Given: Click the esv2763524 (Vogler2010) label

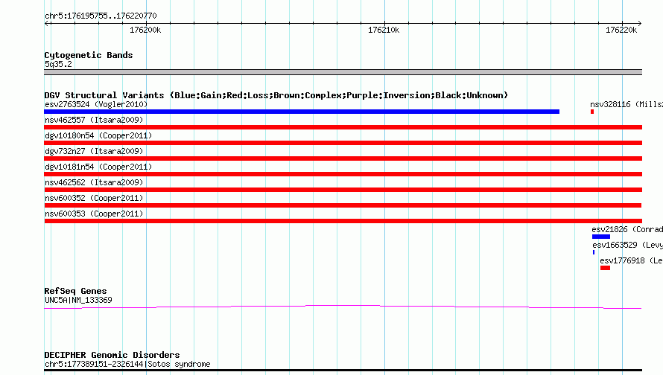Looking at the screenshot, I should 96,104.
